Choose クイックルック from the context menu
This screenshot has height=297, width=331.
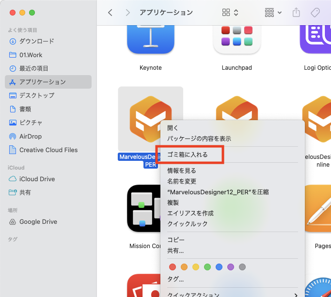click(x=233, y=224)
